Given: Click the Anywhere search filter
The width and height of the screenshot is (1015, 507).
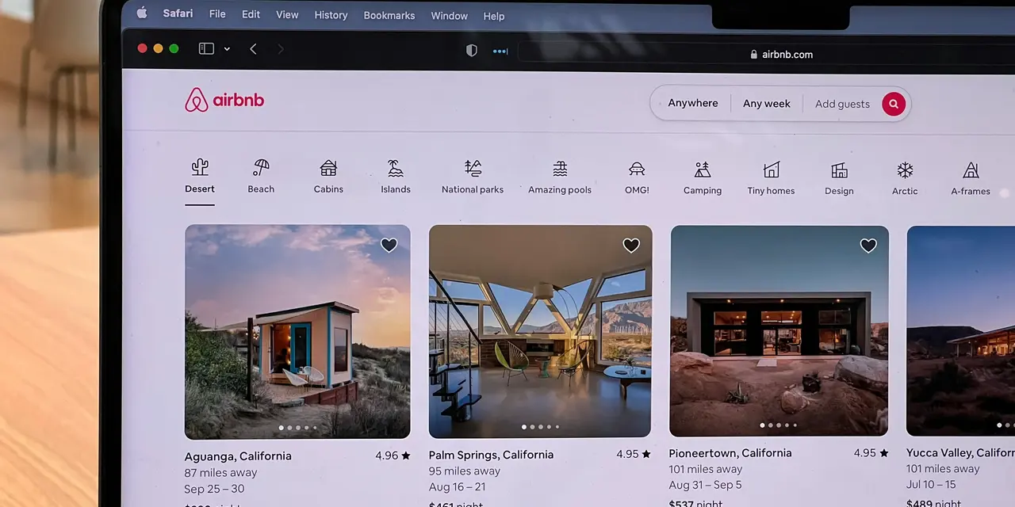Looking at the screenshot, I should (692, 102).
